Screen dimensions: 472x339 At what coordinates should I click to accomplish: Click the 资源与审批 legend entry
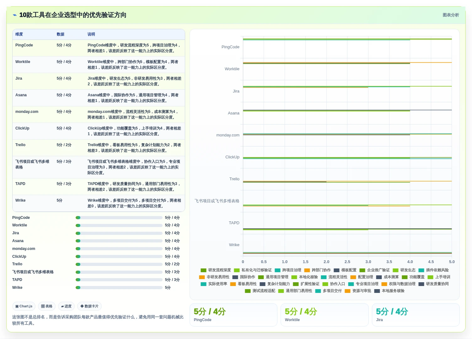(x=358, y=291)
